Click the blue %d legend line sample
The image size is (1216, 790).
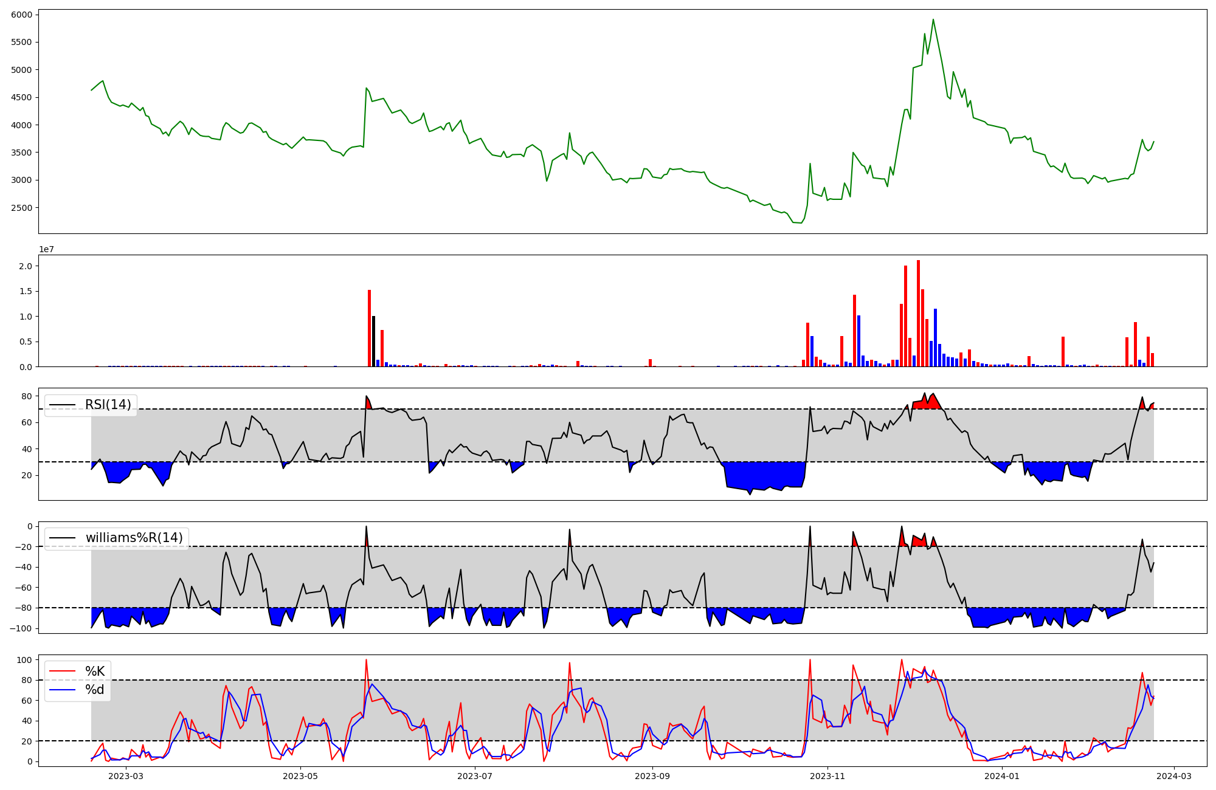(x=62, y=690)
